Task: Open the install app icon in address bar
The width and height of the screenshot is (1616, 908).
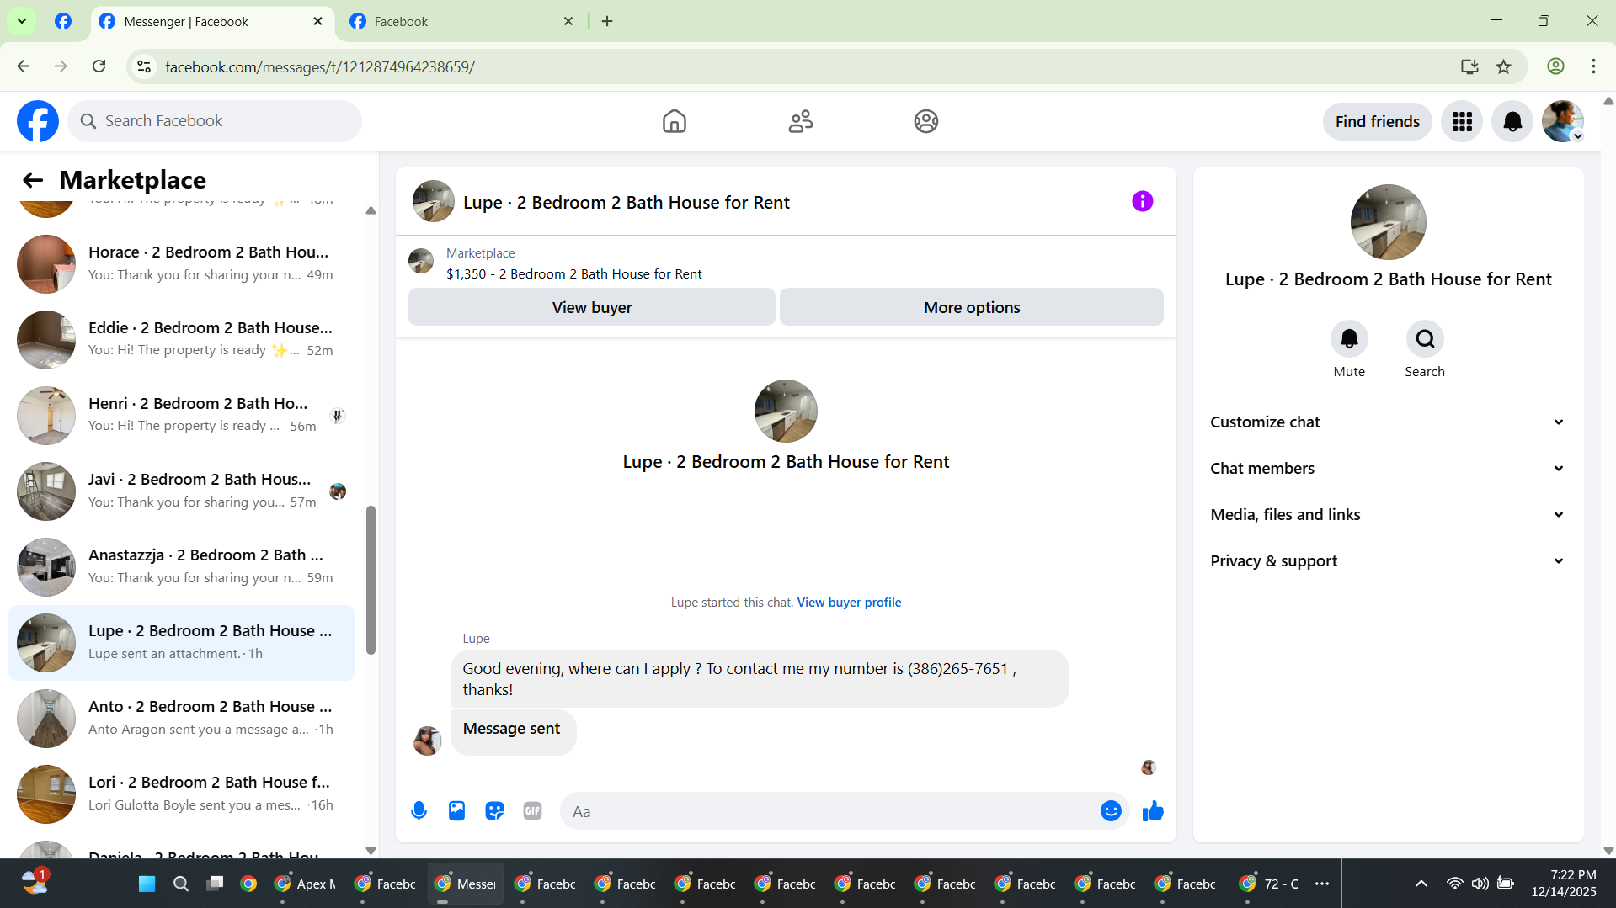Action: click(x=1469, y=66)
